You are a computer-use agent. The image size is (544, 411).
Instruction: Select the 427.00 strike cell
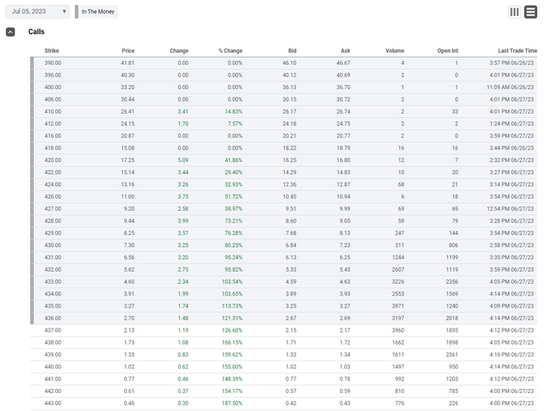(53, 209)
